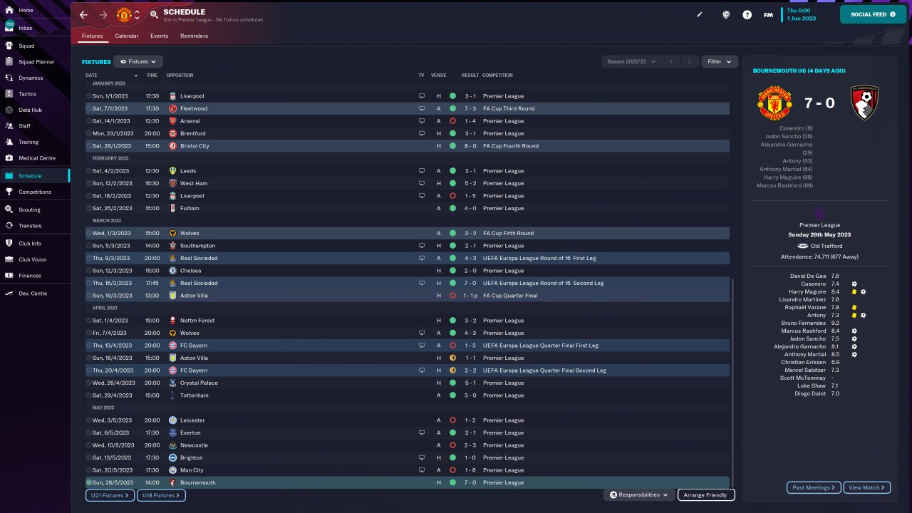Click the Tottenham name in the fixtures list
This screenshot has height=513, width=912.
tap(195, 395)
